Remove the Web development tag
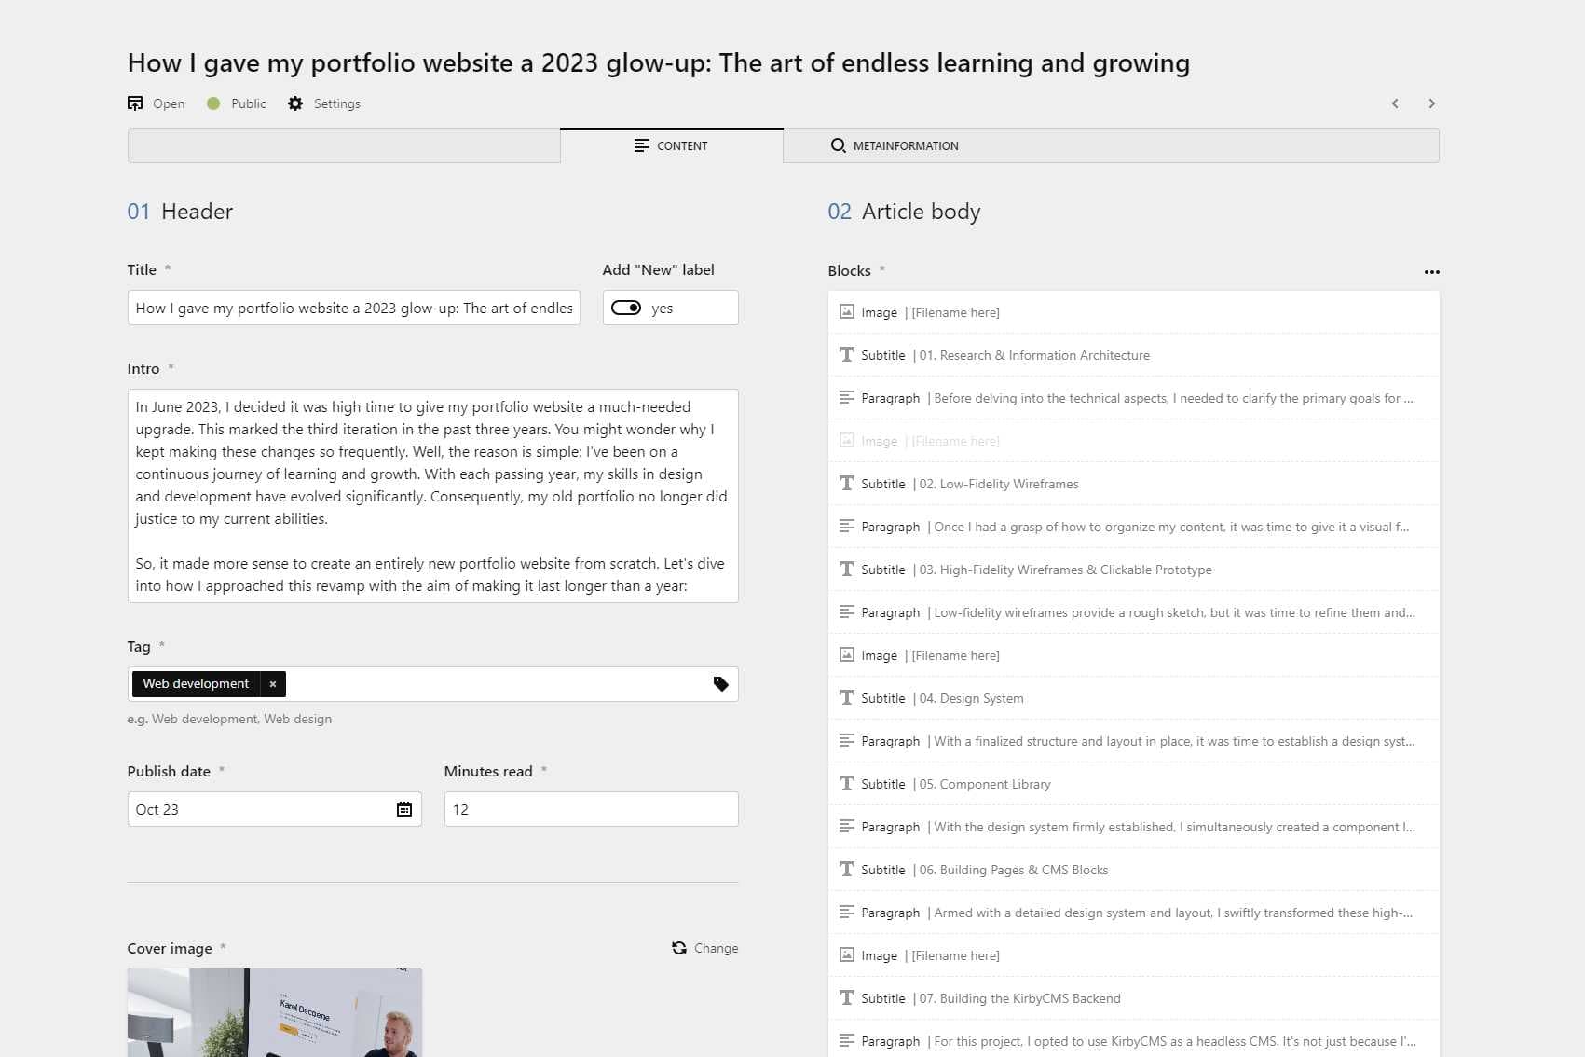The width and height of the screenshot is (1585, 1057). pyautogui.click(x=273, y=684)
